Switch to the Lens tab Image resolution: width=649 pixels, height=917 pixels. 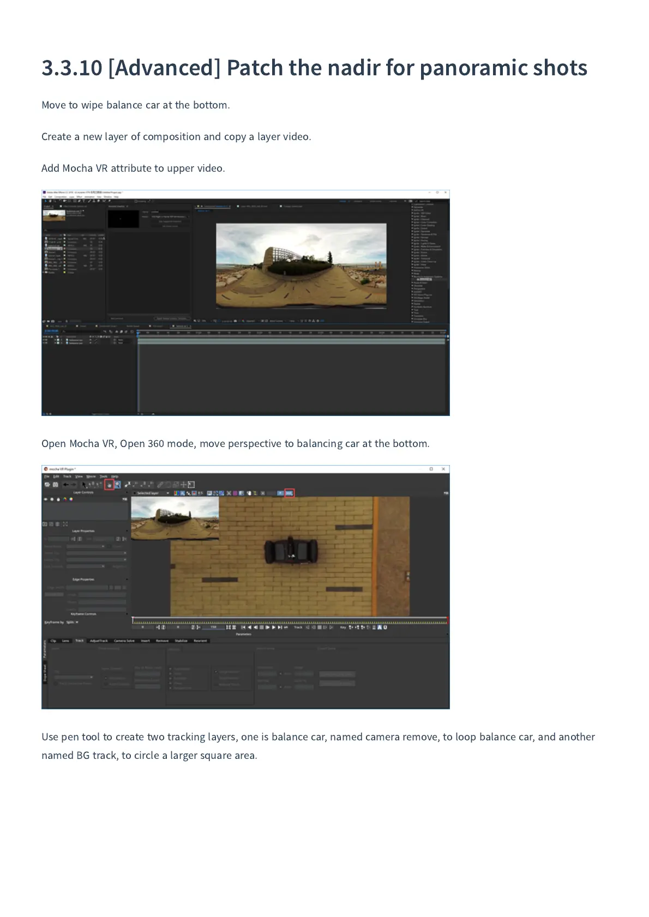click(x=66, y=641)
